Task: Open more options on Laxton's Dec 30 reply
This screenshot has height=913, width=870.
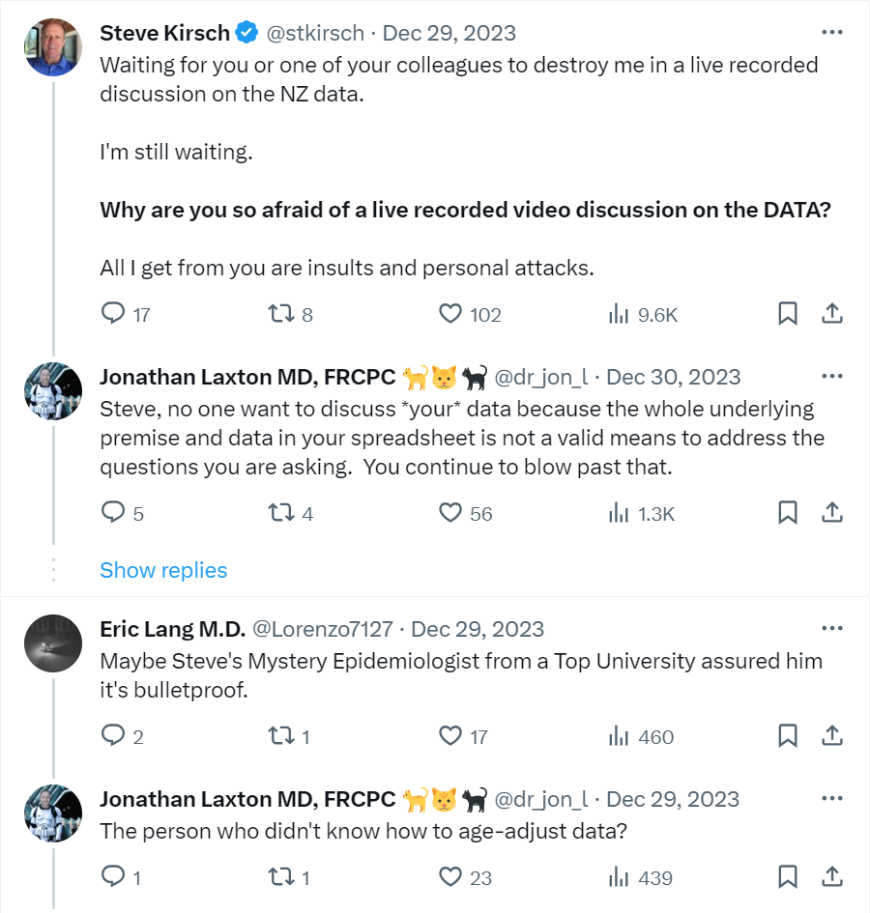Action: [831, 376]
